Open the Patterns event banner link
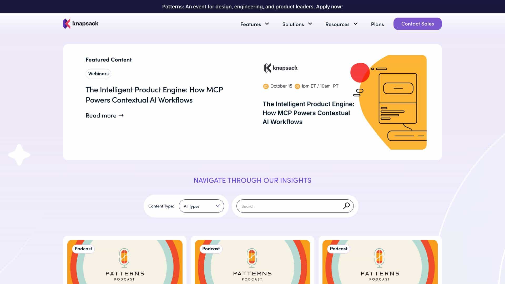The width and height of the screenshot is (505, 284). click(x=252, y=7)
